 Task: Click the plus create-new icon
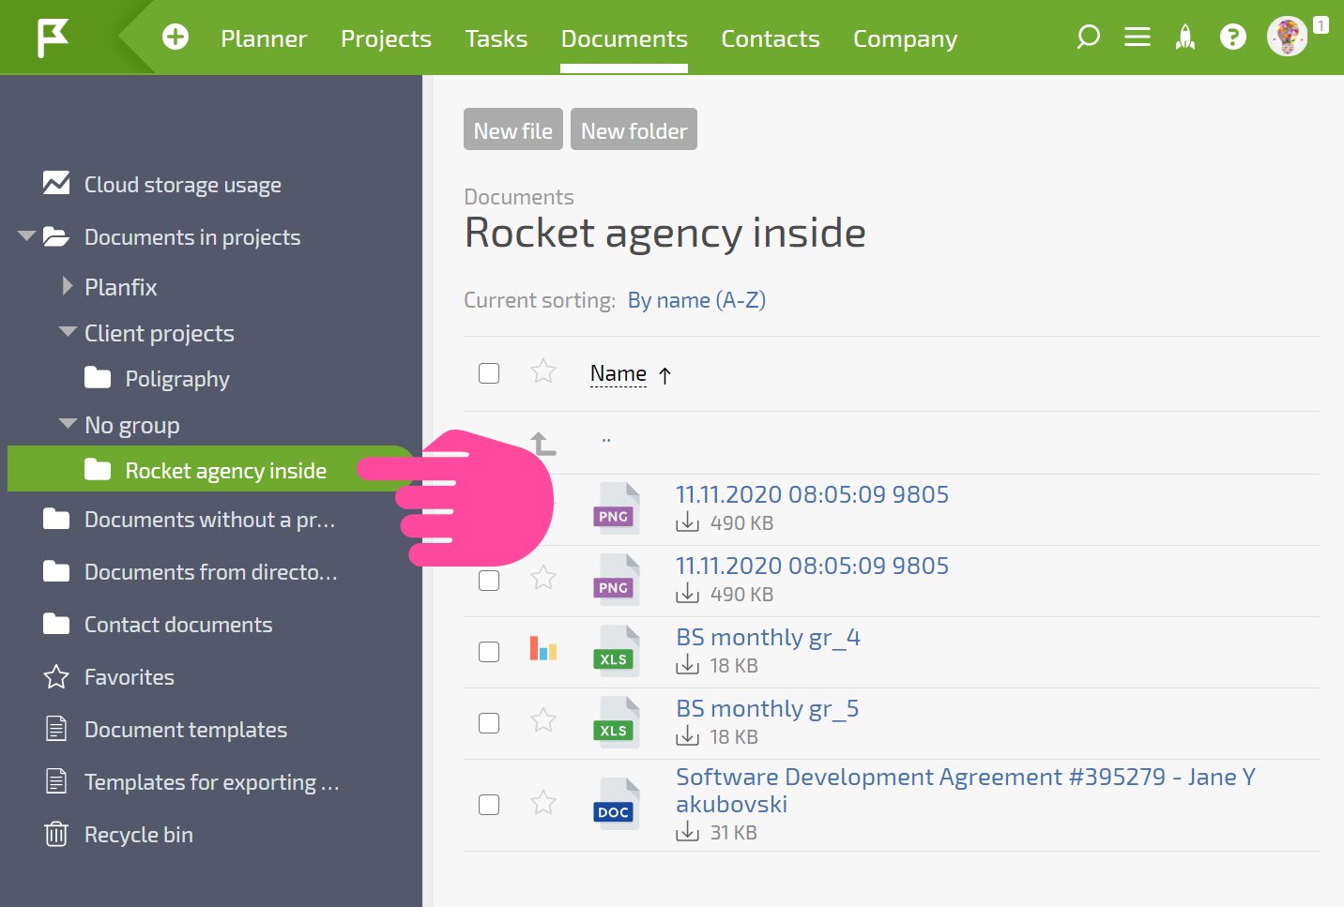(176, 38)
